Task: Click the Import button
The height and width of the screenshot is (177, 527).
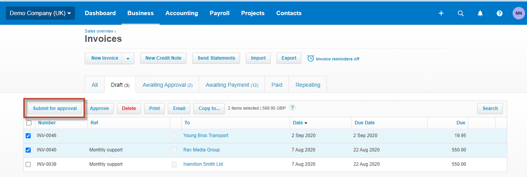Action: point(258,58)
